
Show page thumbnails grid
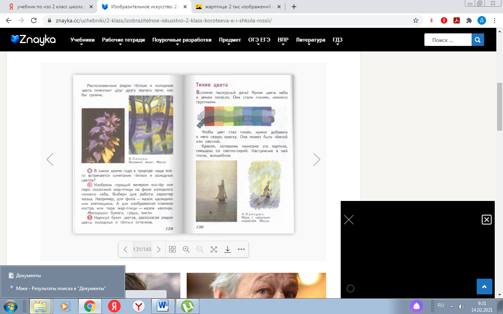tap(172, 249)
